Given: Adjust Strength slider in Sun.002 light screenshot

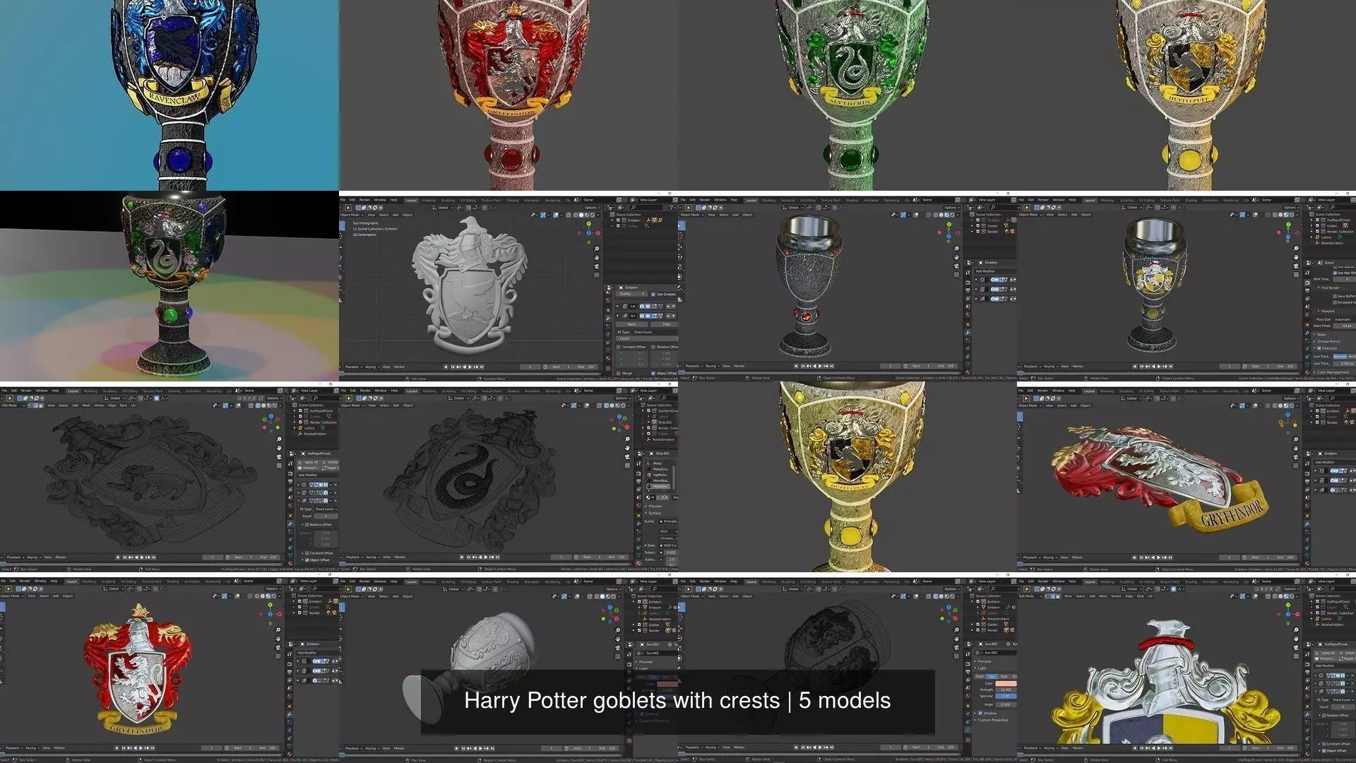Looking at the screenshot, I should click(1006, 690).
